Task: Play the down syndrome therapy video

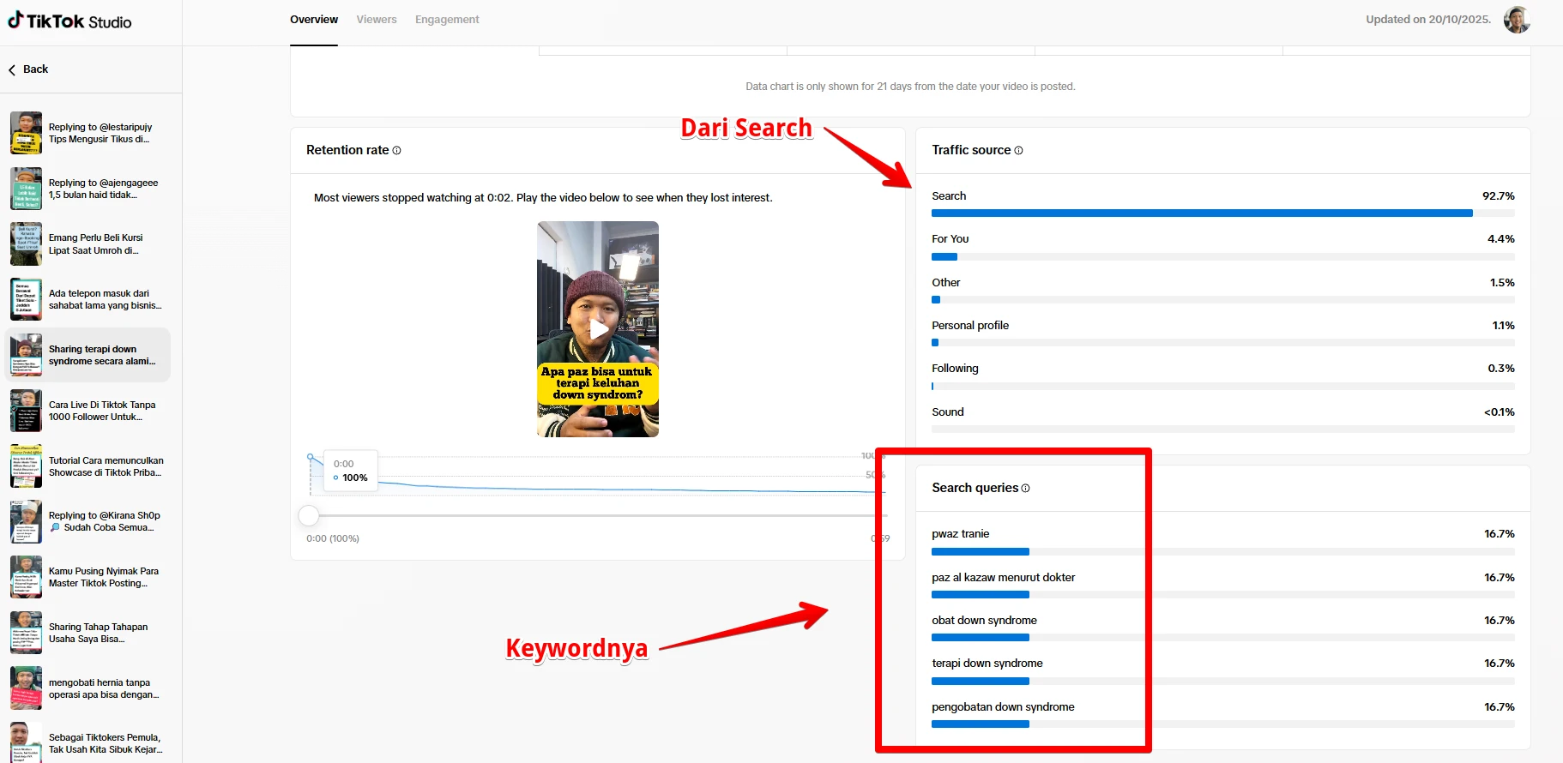Action: point(598,329)
